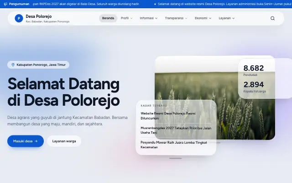Viewport: 292px width, 183px height.
Task: Click the Selamat Datang di Desa Polorejo heading
Action: [x=63, y=92]
